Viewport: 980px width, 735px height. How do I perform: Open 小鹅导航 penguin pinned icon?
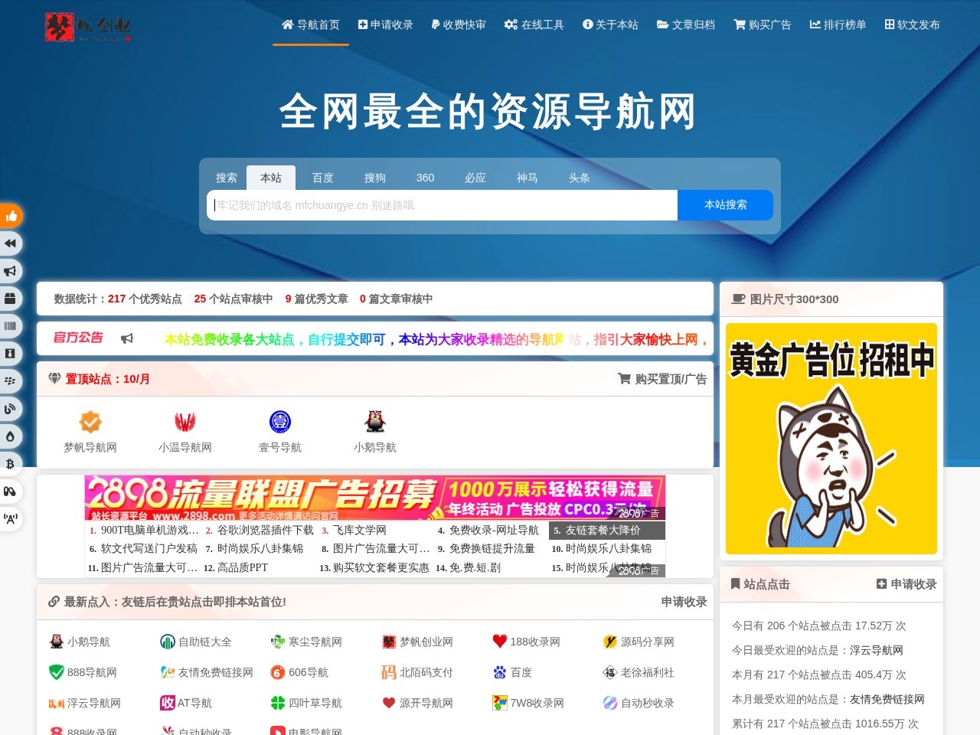[375, 422]
